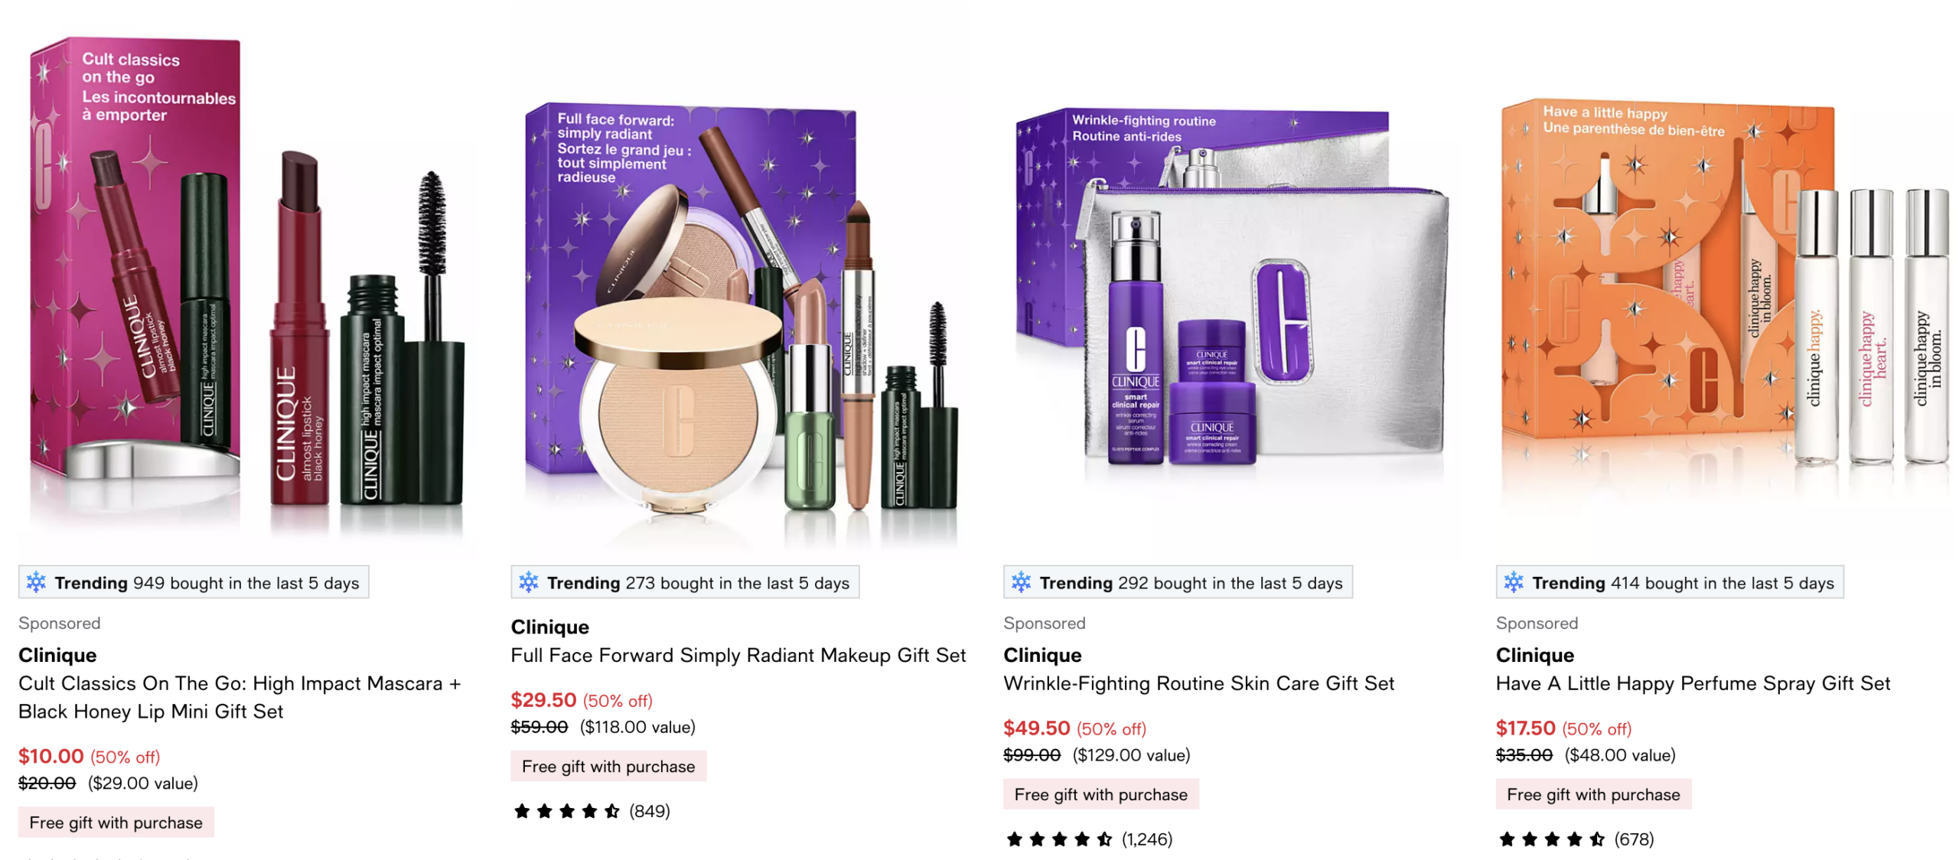
Task: Click Free gift with purchase under the $29.50 set
Action: [x=608, y=767]
